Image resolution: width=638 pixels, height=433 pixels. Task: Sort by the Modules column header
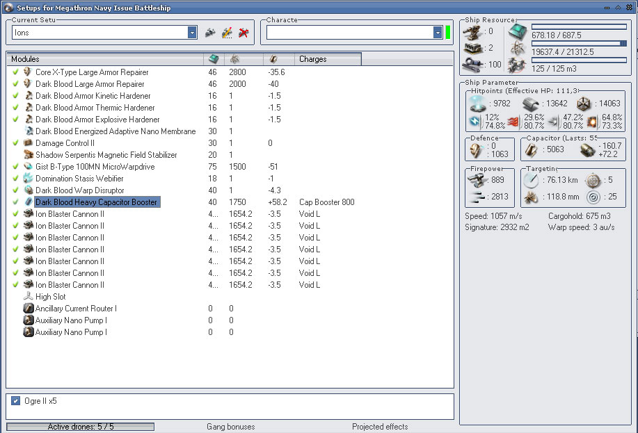[x=105, y=59]
